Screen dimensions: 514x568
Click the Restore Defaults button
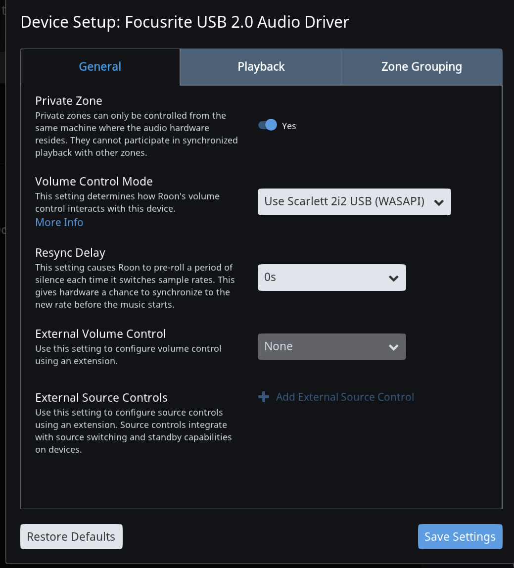tap(71, 536)
